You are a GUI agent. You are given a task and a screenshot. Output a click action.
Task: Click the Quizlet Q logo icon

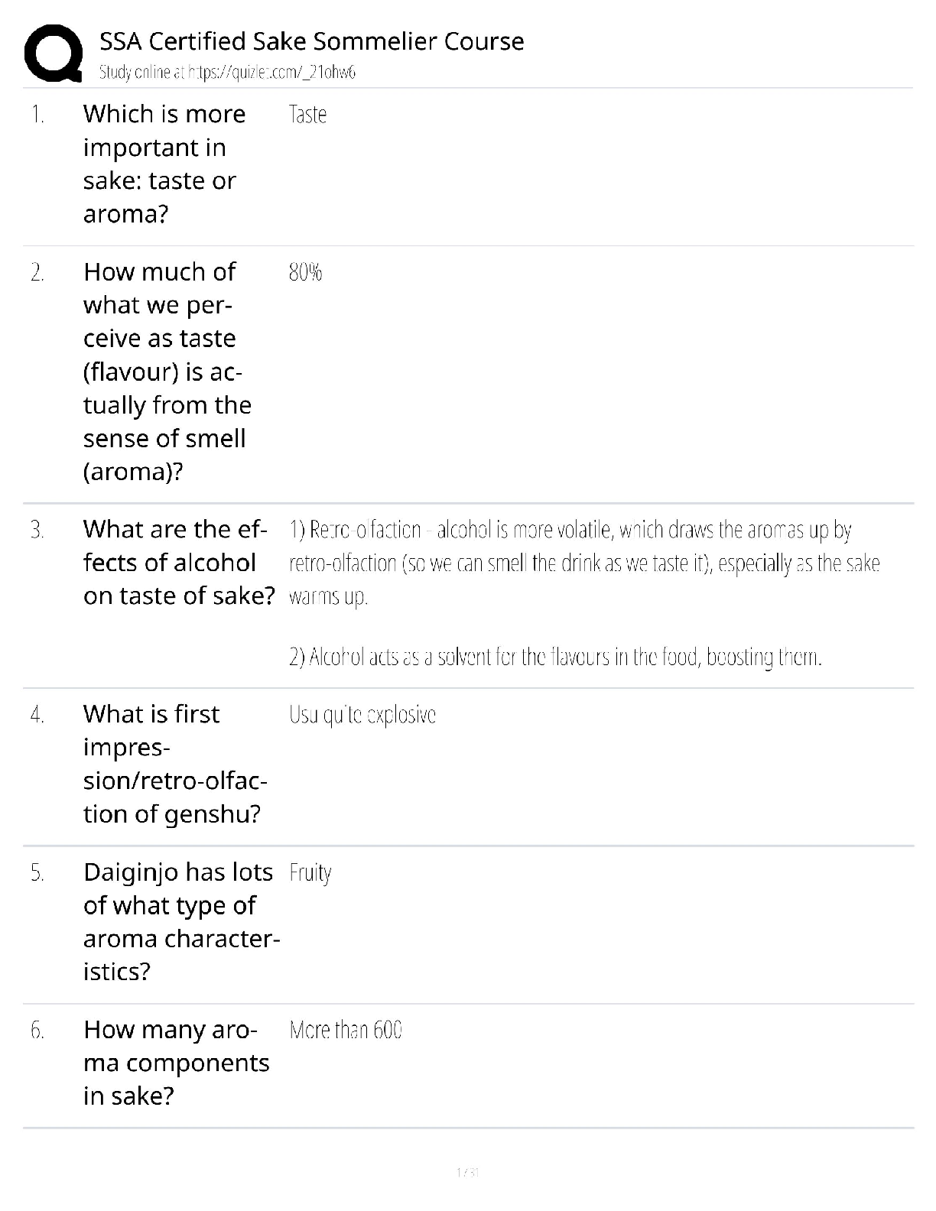54,52
